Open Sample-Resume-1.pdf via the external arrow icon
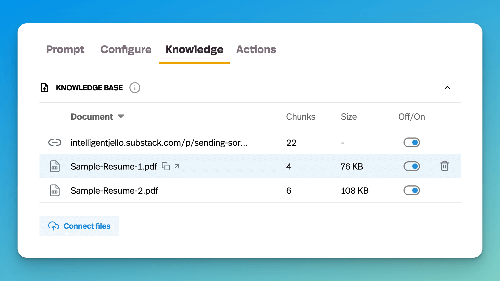500x281 pixels. [x=177, y=166]
